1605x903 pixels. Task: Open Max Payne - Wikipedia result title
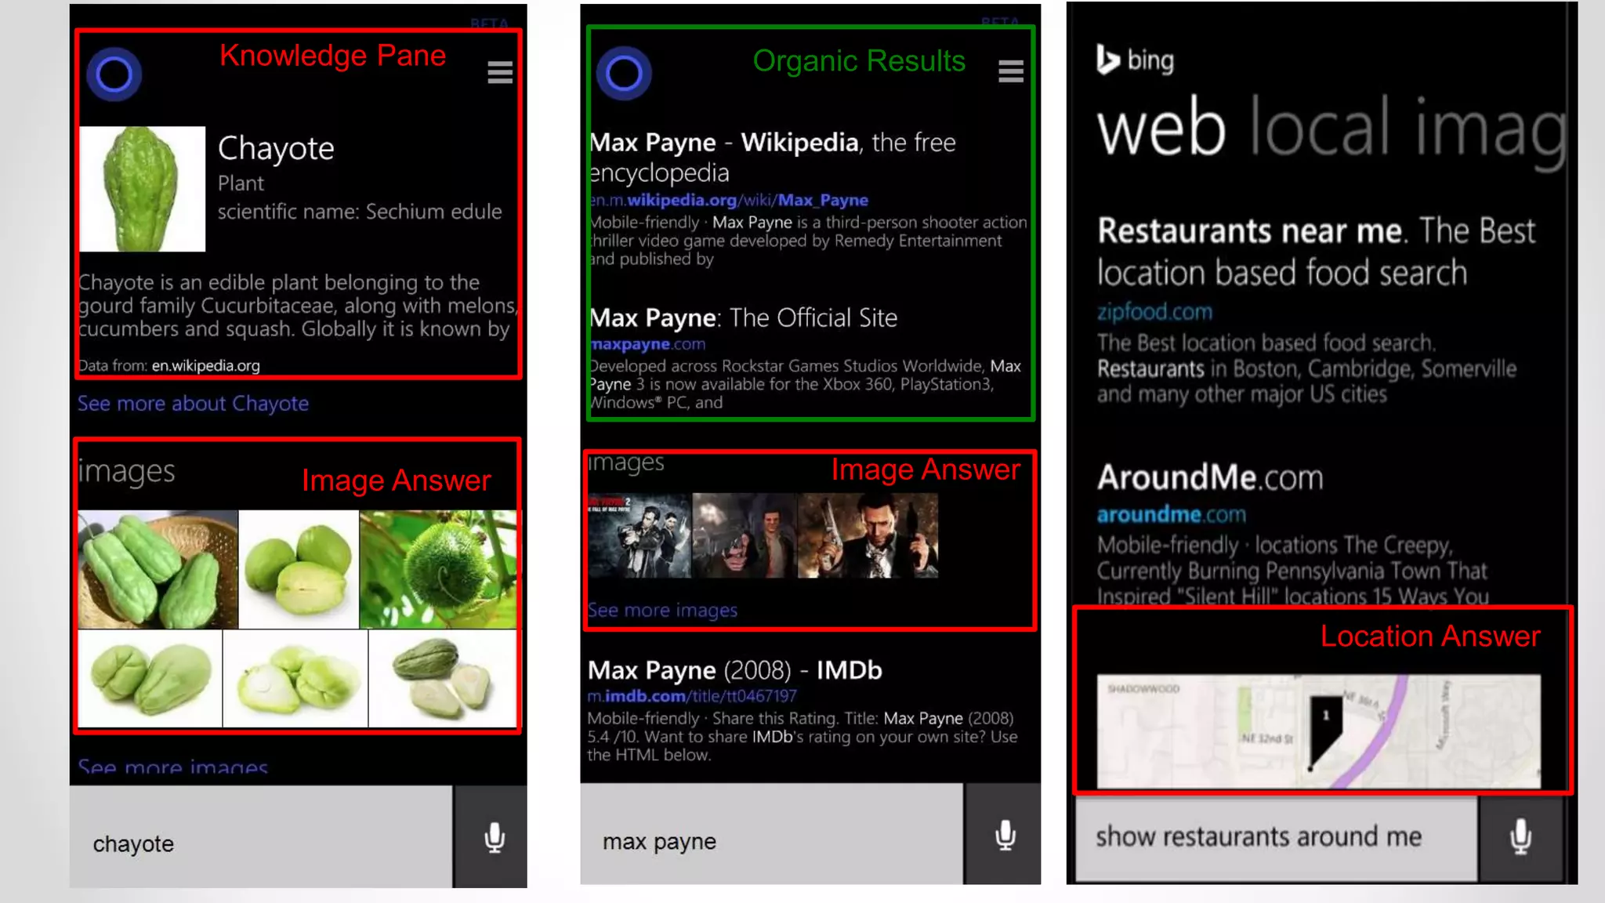click(772, 157)
